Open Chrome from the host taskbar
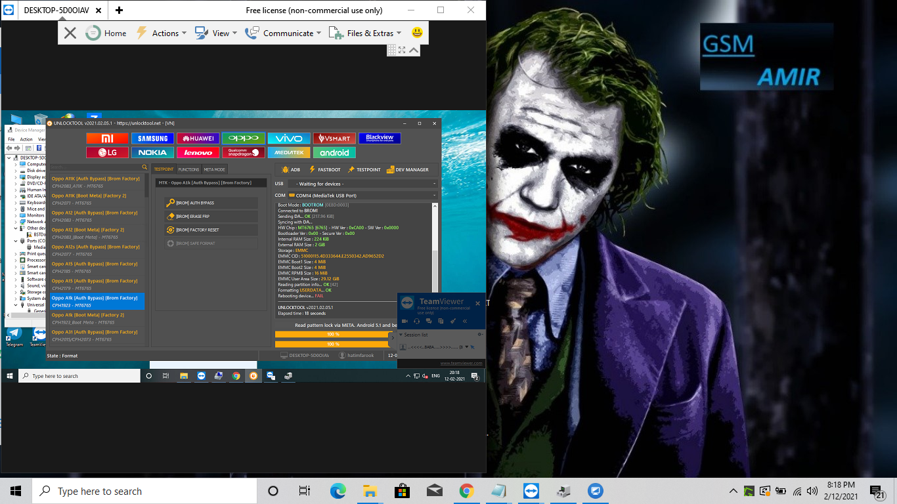The image size is (897, 504). (x=467, y=491)
